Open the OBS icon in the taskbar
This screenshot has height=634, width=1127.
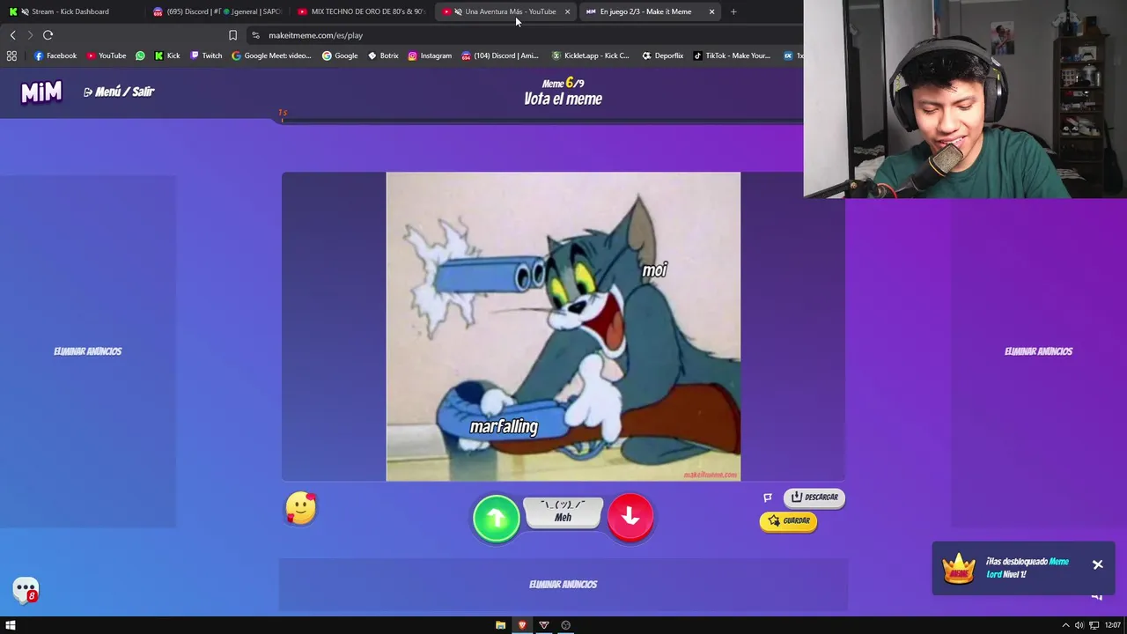click(x=566, y=625)
